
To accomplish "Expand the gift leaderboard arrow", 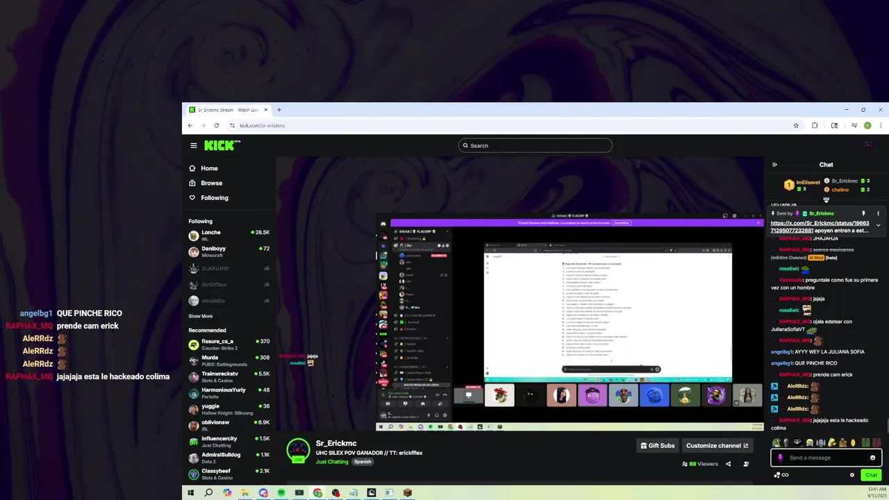I will (826, 200).
